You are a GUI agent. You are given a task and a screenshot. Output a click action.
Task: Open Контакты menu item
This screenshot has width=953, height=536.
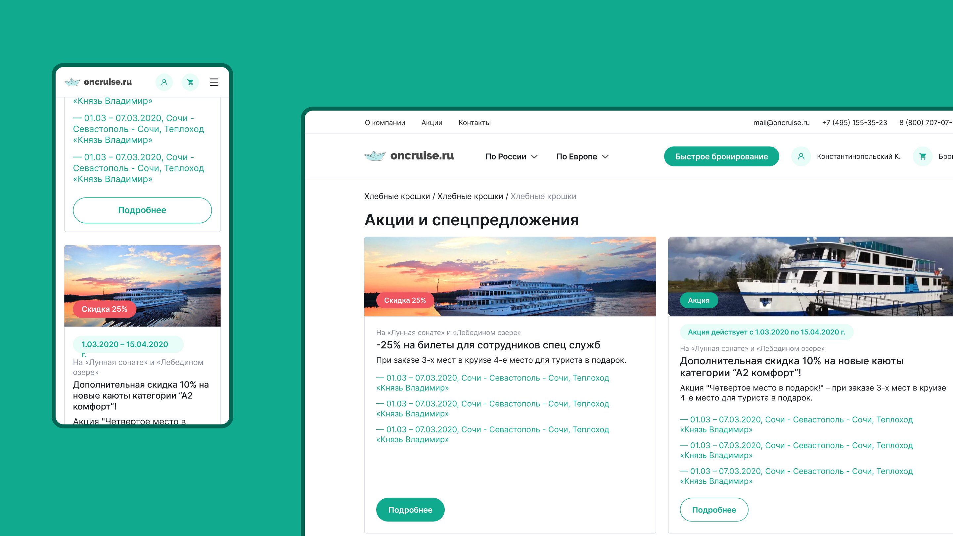pos(475,122)
